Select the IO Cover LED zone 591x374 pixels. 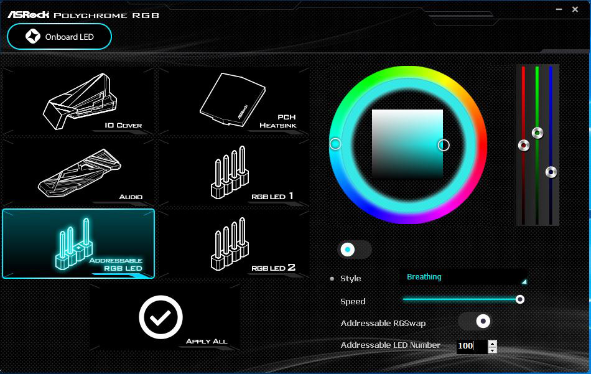(78, 101)
